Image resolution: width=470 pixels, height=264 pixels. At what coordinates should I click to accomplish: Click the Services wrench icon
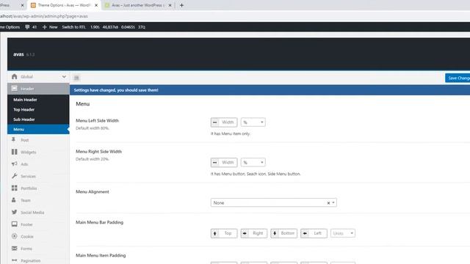14,176
